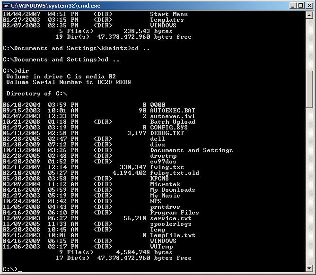316x275 pixels.
Task: Select the Batch_Upload directory name
Action: [x=173, y=122]
